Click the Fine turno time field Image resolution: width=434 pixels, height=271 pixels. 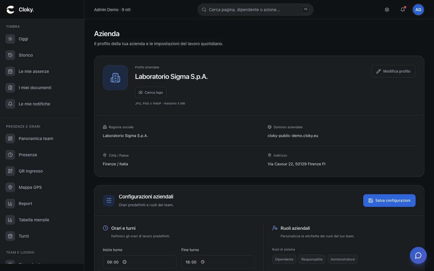click(218, 262)
